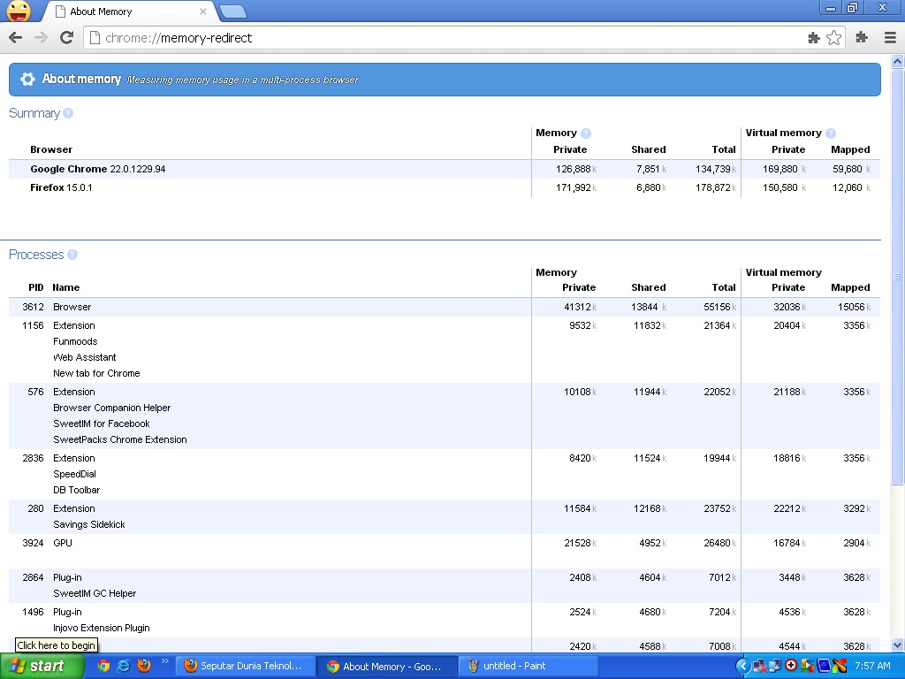Open a new tab with the new tab button
Screen dimensions: 905x679
(x=233, y=11)
